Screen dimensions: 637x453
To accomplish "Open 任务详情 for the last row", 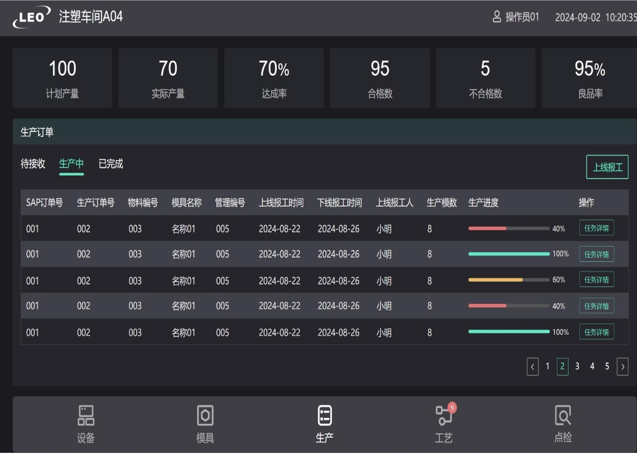I will (596, 332).
